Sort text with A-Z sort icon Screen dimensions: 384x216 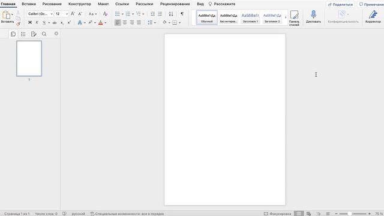171,14
